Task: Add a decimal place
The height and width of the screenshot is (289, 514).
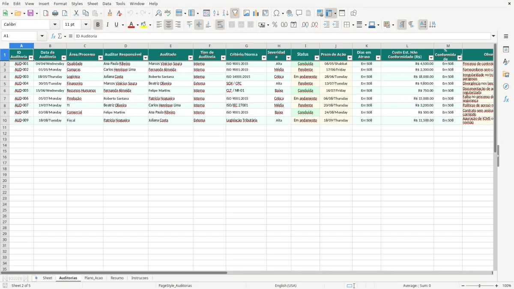Action: point(305,25)
